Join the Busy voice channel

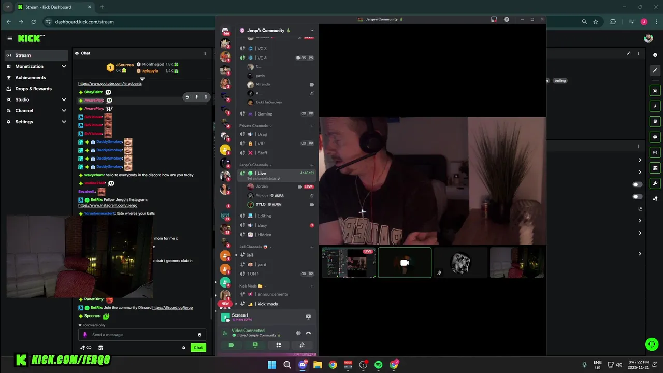(277, 225)
